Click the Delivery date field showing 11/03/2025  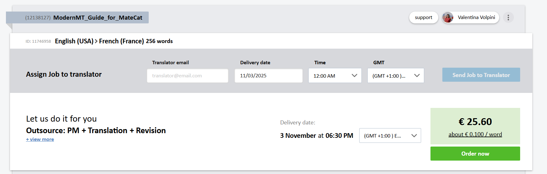(x=268, y=76)
